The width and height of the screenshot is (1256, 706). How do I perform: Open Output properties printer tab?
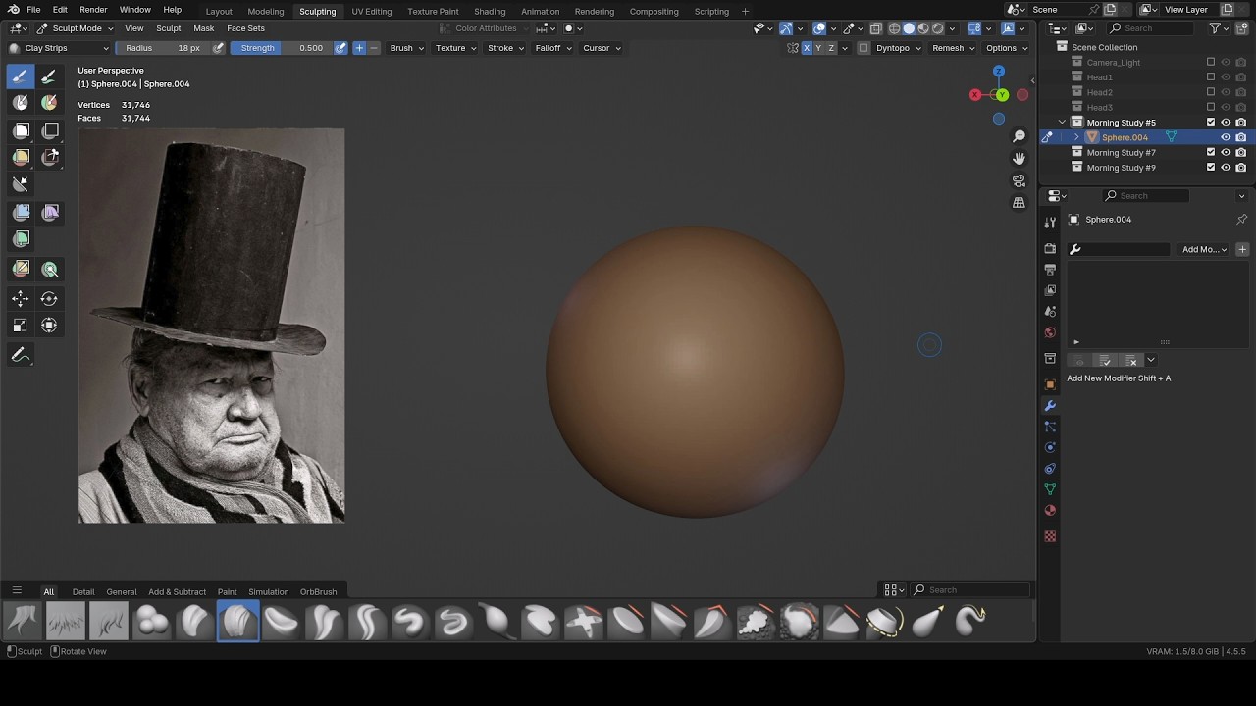click(x=1050, y=270)
